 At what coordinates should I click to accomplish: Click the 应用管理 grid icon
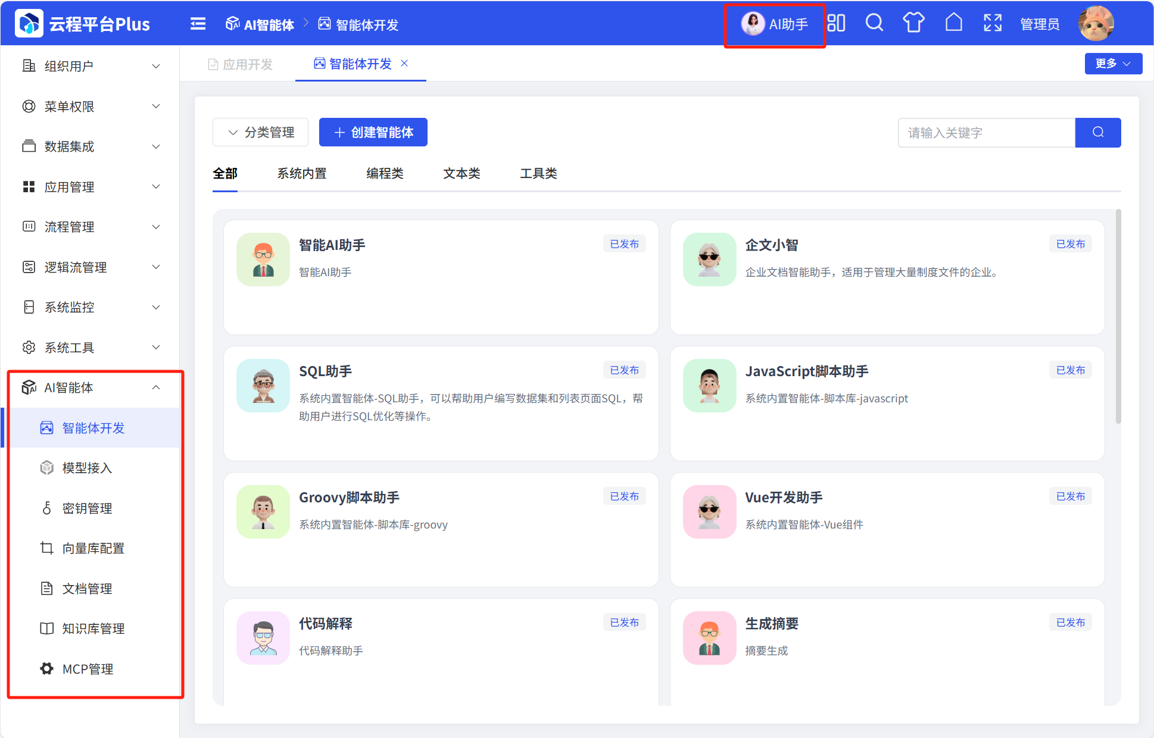click(29, 187)
